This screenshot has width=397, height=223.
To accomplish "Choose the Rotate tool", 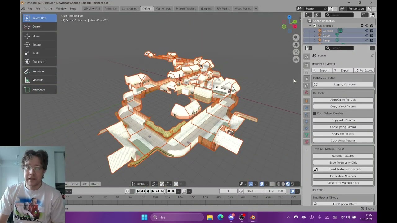I will click(x=39, y=45).
